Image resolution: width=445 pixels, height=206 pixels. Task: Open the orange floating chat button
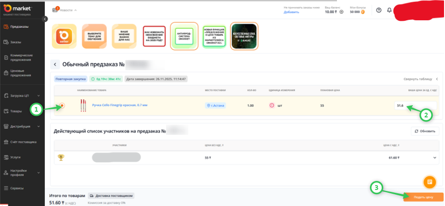429,181
